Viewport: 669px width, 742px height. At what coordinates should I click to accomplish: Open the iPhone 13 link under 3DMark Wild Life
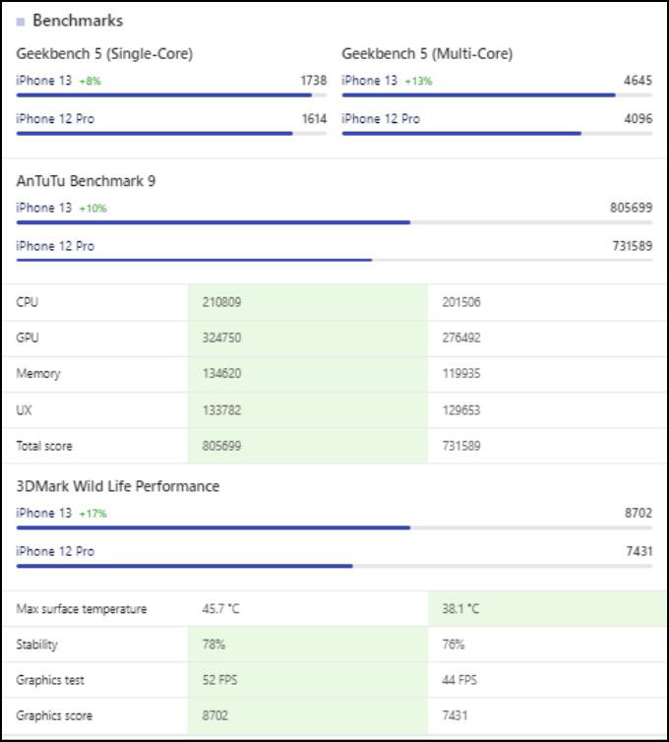pyautogui.click(x=43, y=513)
